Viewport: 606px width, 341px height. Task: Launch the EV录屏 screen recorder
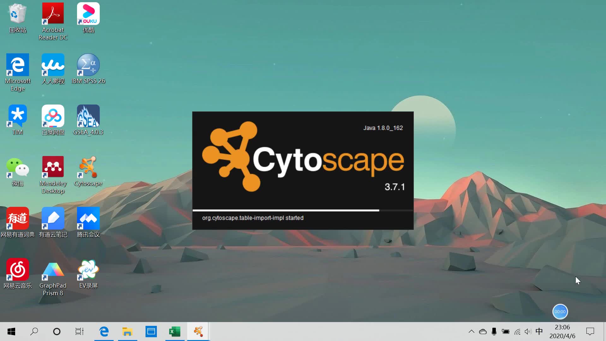88,270
